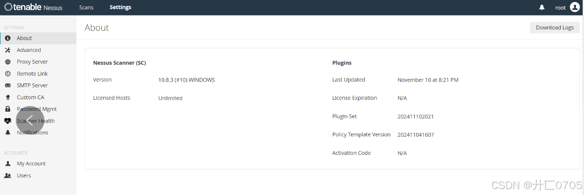Click the Policy Template Version label
This screenshot has width=584, height=195.
pos(361,135)
